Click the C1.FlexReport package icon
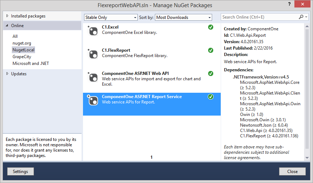The height and width of the screenshot is (183, 313). click(x=93, y=54)
